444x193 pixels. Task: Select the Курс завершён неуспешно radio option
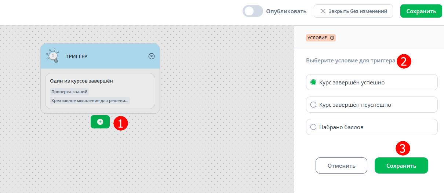[372, 105]
